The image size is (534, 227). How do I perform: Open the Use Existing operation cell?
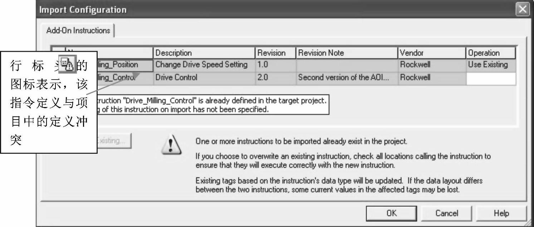[491, 65]
